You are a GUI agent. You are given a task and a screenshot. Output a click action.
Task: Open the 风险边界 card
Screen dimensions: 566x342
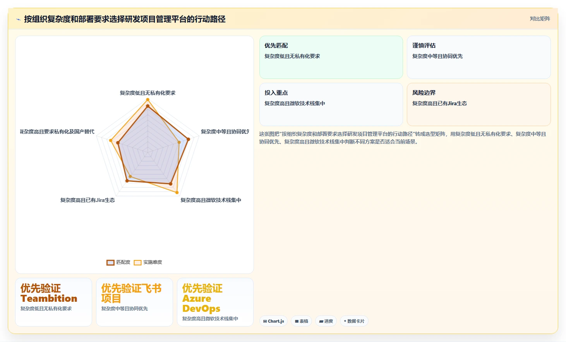479,104
